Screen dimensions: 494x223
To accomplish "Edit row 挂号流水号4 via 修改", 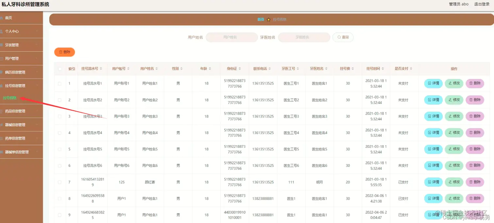I will coord(454,133).
